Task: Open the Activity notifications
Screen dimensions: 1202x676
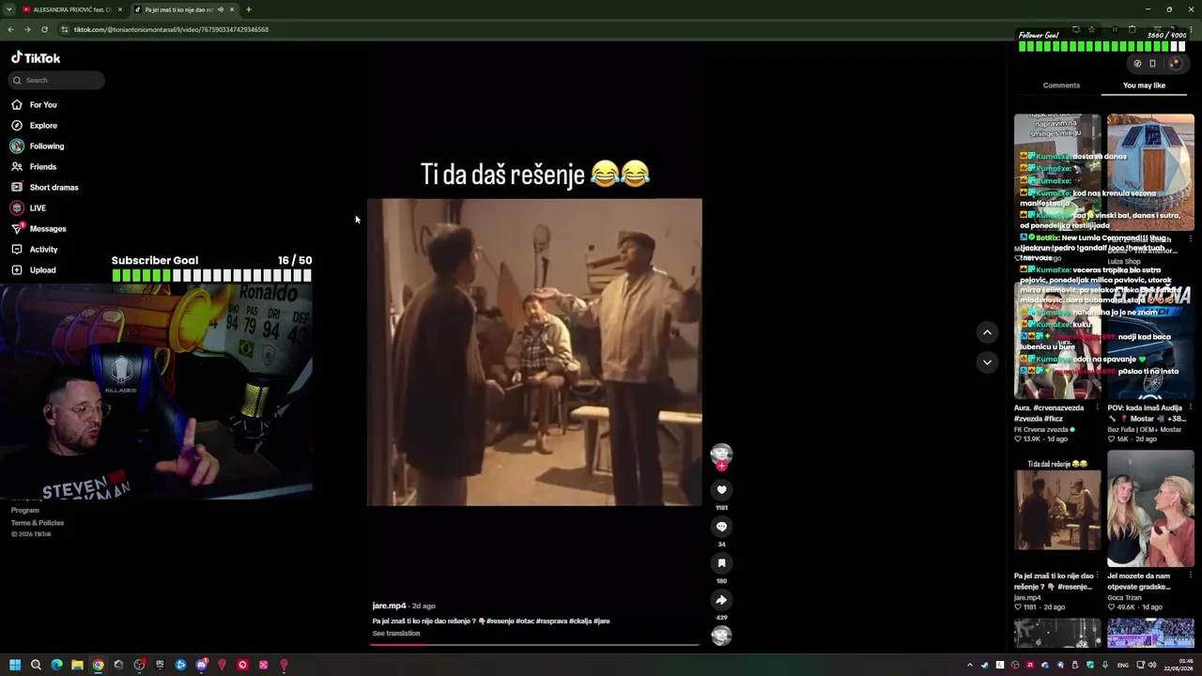Action: click(35, 249)
